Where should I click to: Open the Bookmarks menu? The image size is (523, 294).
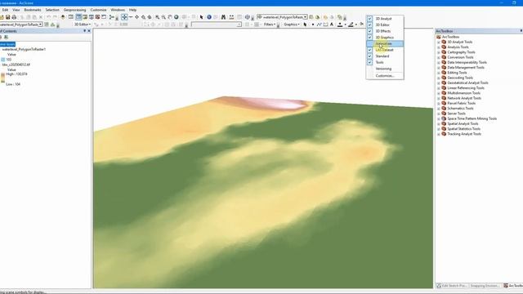point(33,10)
